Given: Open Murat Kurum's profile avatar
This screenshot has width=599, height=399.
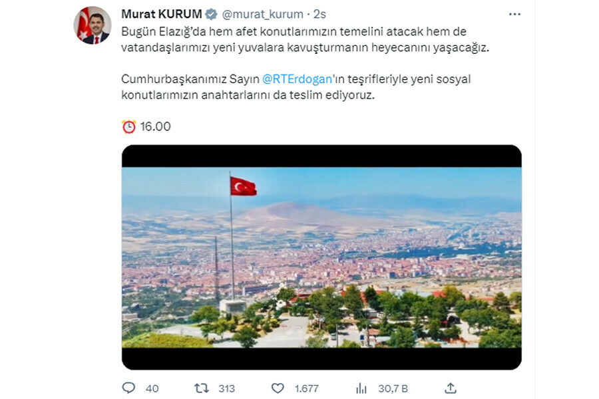Looking at the screenshot, I should 92,25.
